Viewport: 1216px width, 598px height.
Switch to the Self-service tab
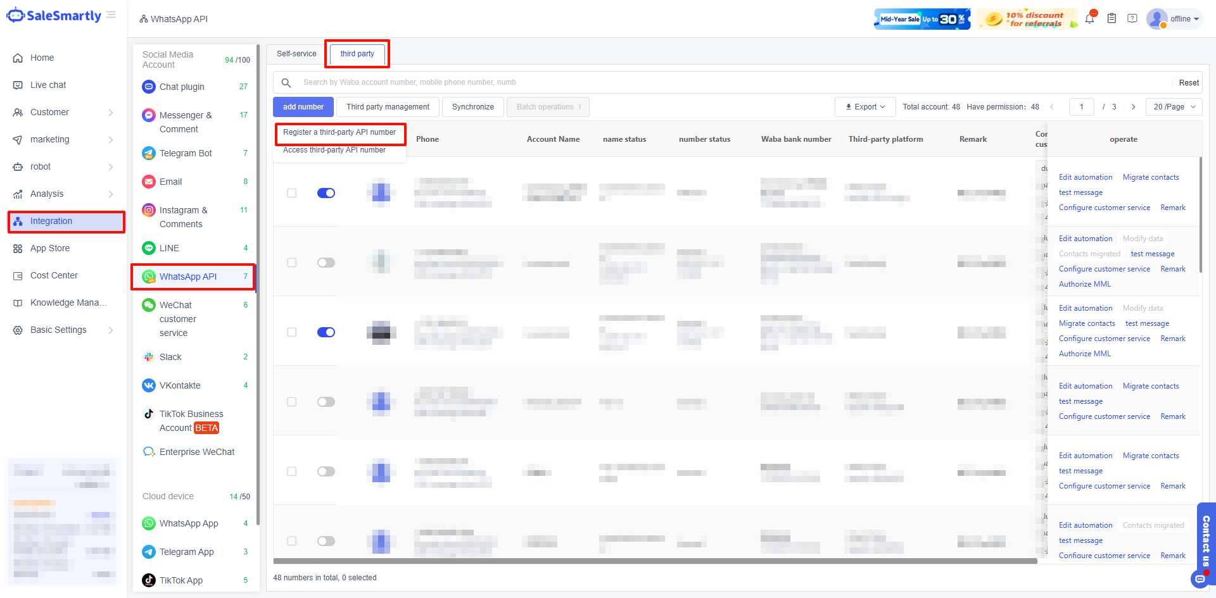(296, 54)
